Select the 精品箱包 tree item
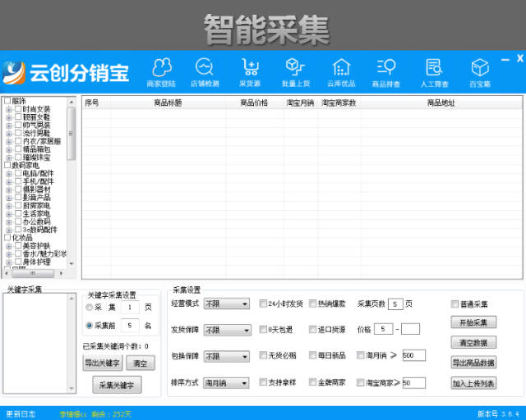 [36, 149]
